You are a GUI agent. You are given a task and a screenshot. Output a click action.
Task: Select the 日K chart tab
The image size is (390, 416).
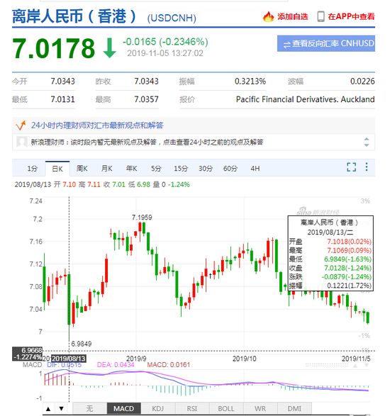click(x=57, y=169)
